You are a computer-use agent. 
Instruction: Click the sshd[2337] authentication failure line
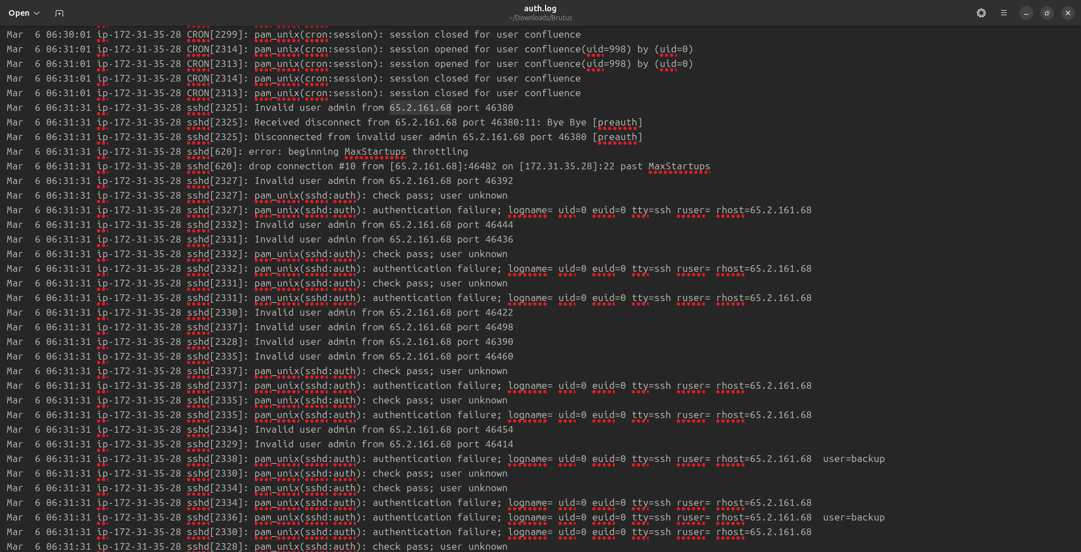click(409, 386)
